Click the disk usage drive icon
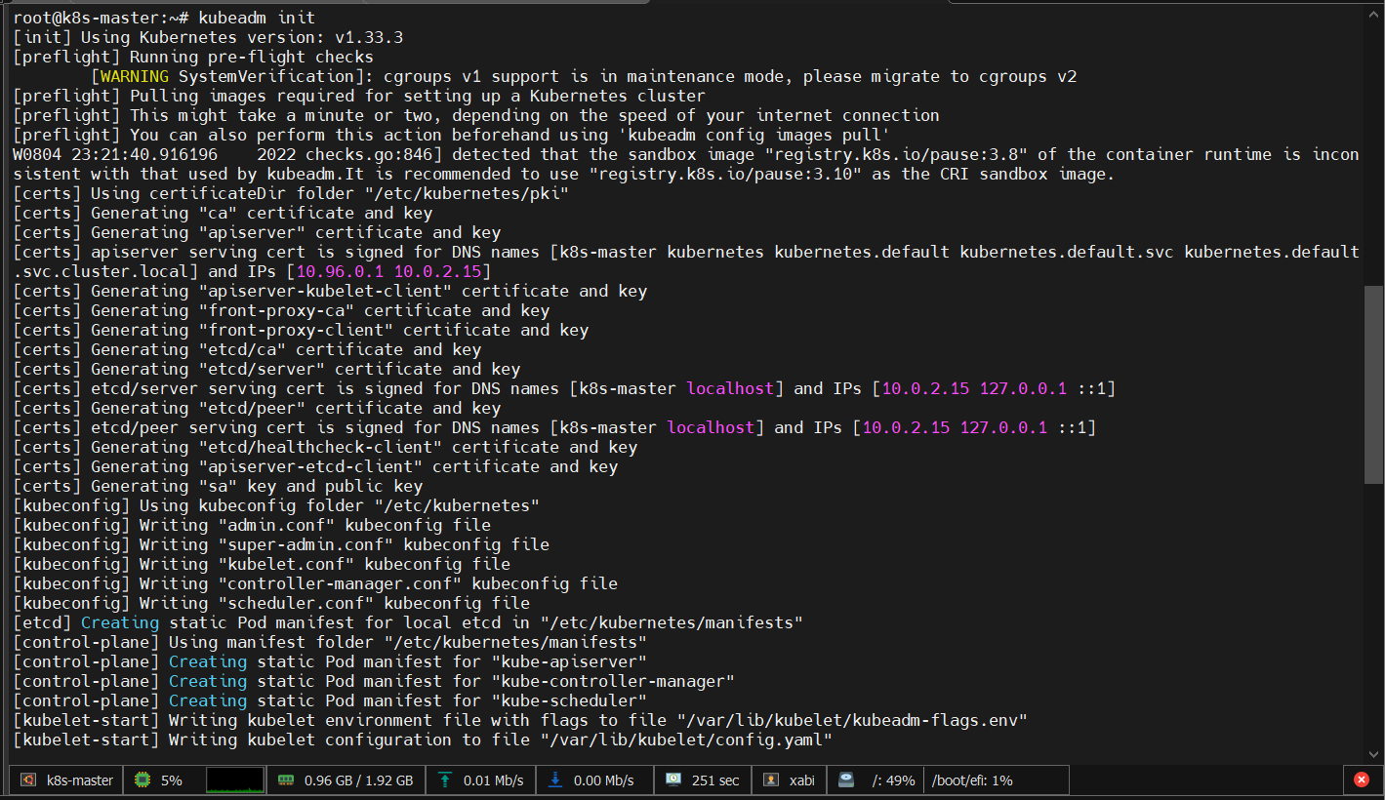1385x800 pixels. [846, 780]
